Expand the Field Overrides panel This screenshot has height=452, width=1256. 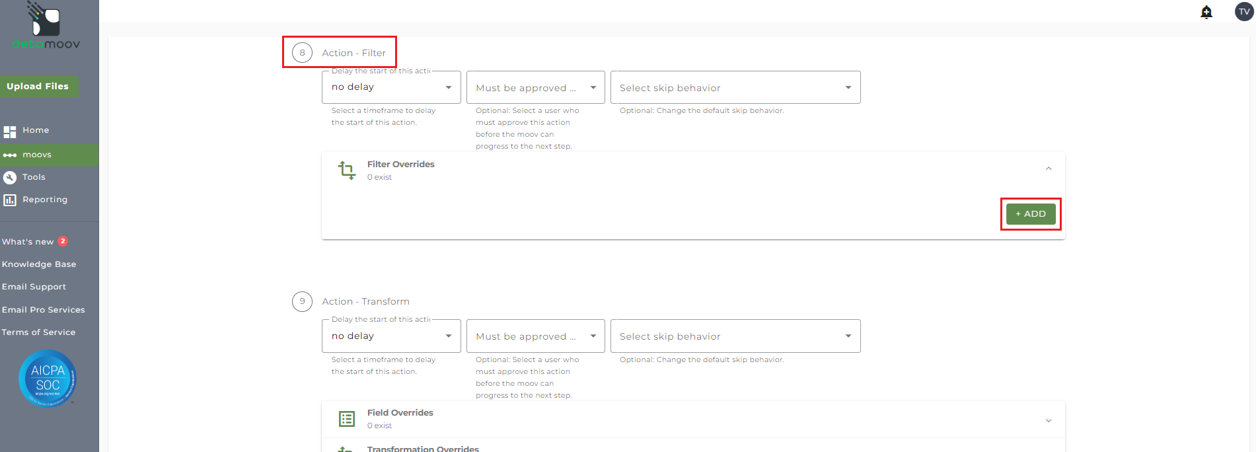click(x=1049, y=420)
